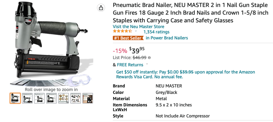Select the first highlighted product thumbnail

[x=15, y=98]
